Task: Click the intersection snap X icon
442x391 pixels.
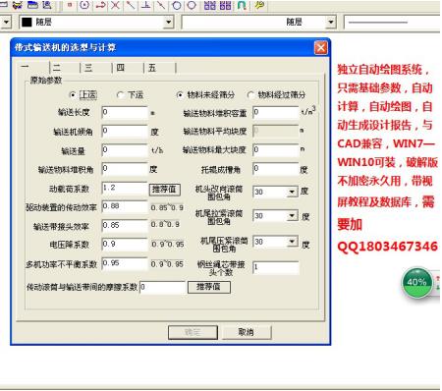Action: 116,5
